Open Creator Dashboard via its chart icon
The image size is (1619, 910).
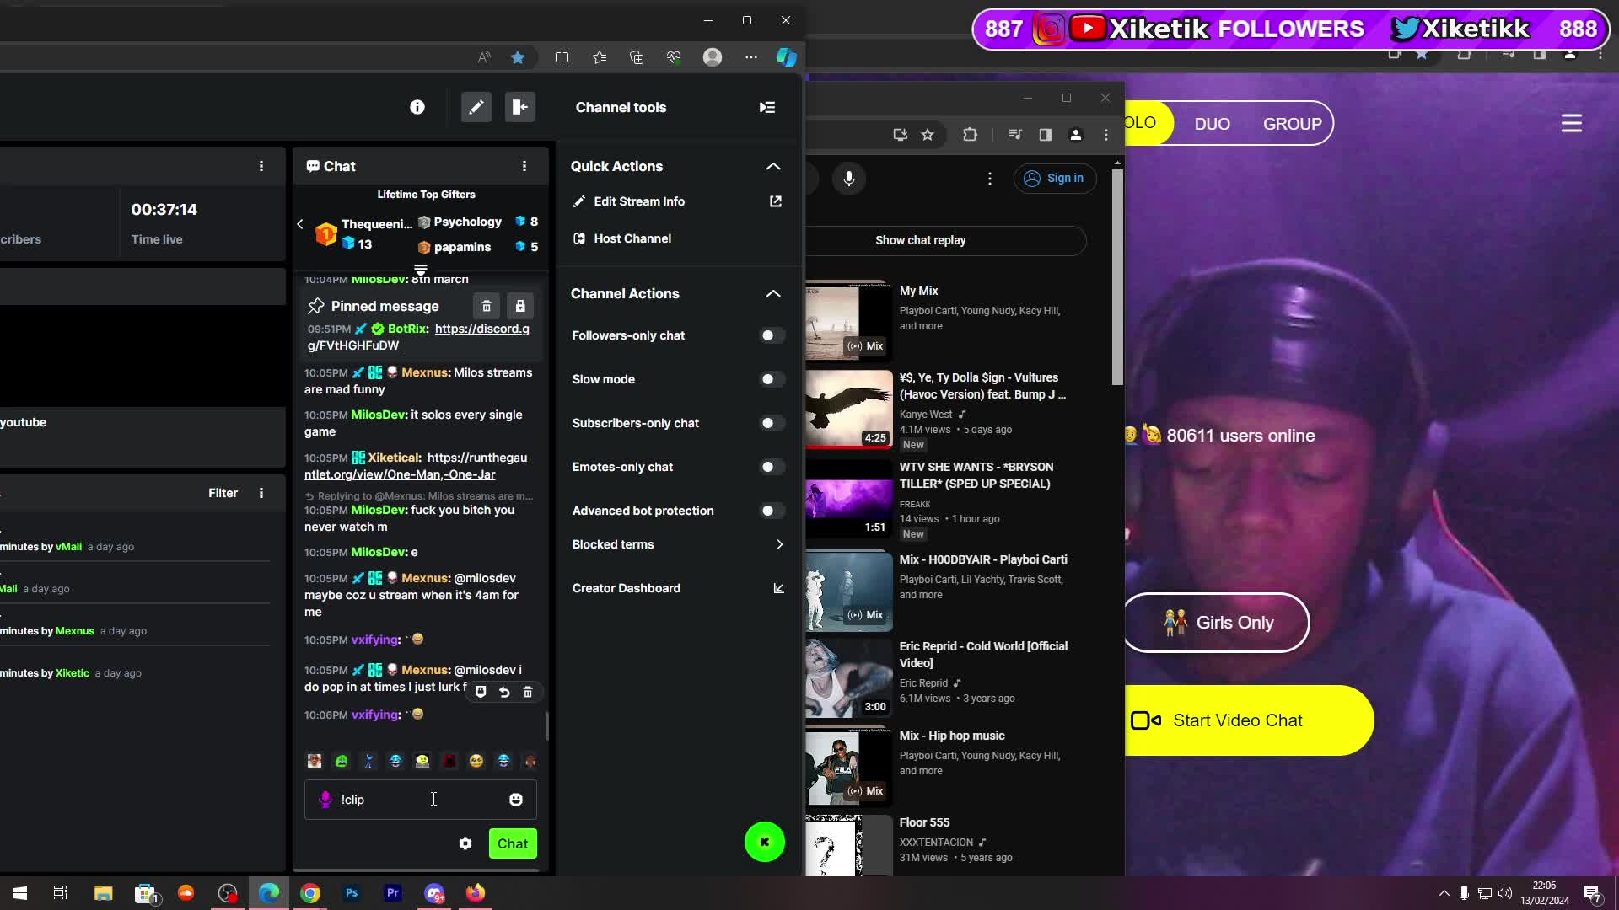tap(778, 588)
